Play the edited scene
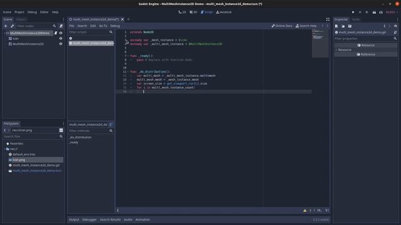401x225 pixels. click(x=374, y=12)
